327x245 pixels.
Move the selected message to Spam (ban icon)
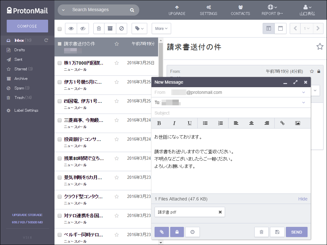tap(121, 28)
